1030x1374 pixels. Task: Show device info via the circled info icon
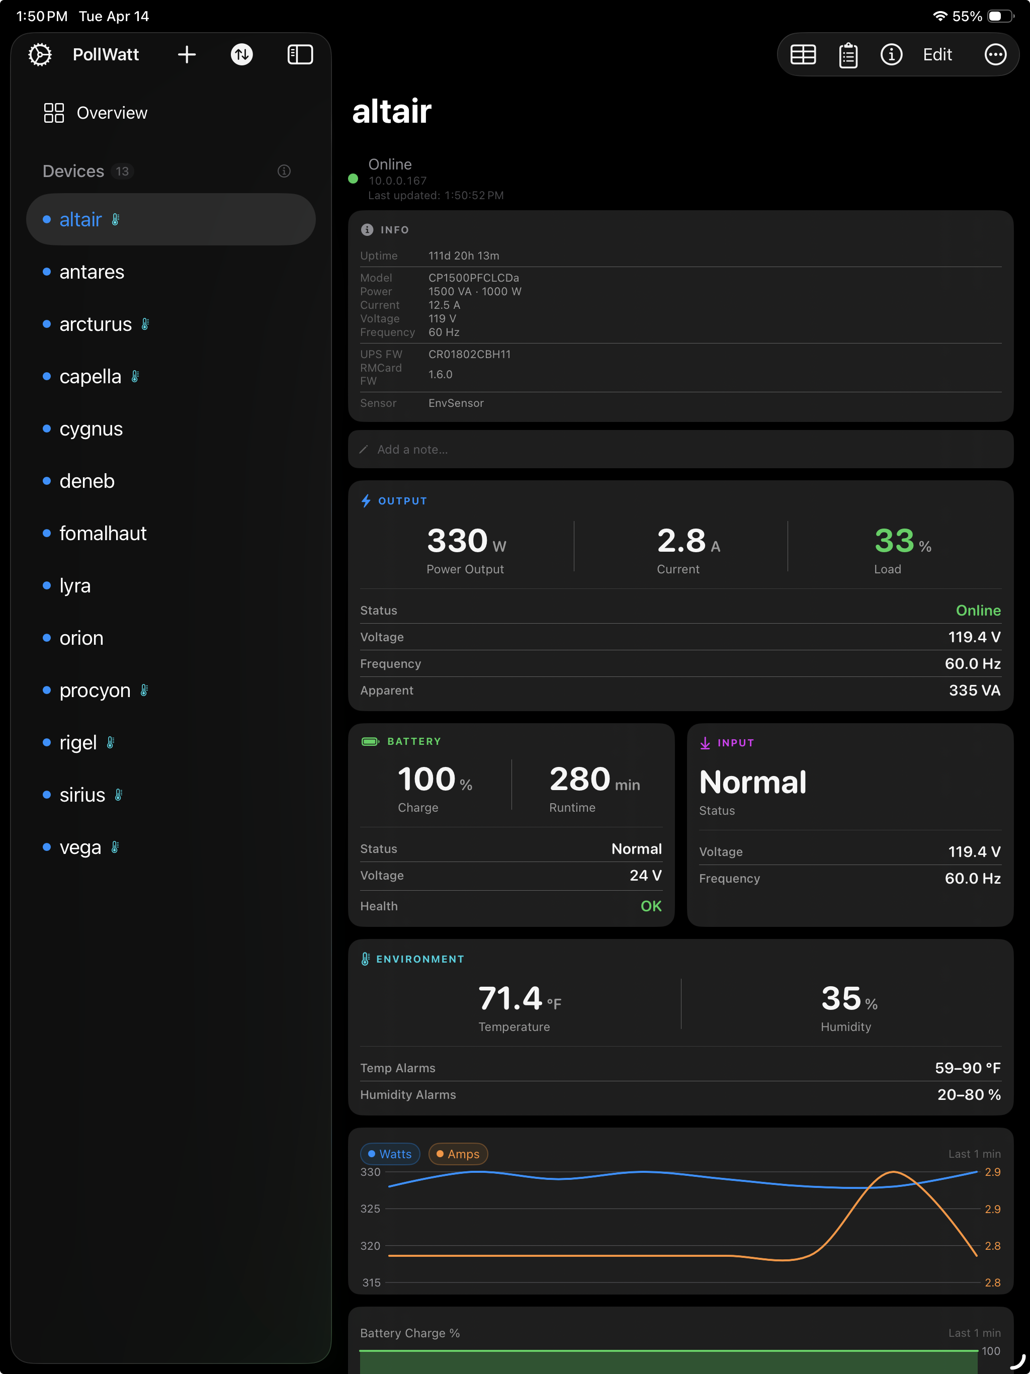tap(892, 55)
